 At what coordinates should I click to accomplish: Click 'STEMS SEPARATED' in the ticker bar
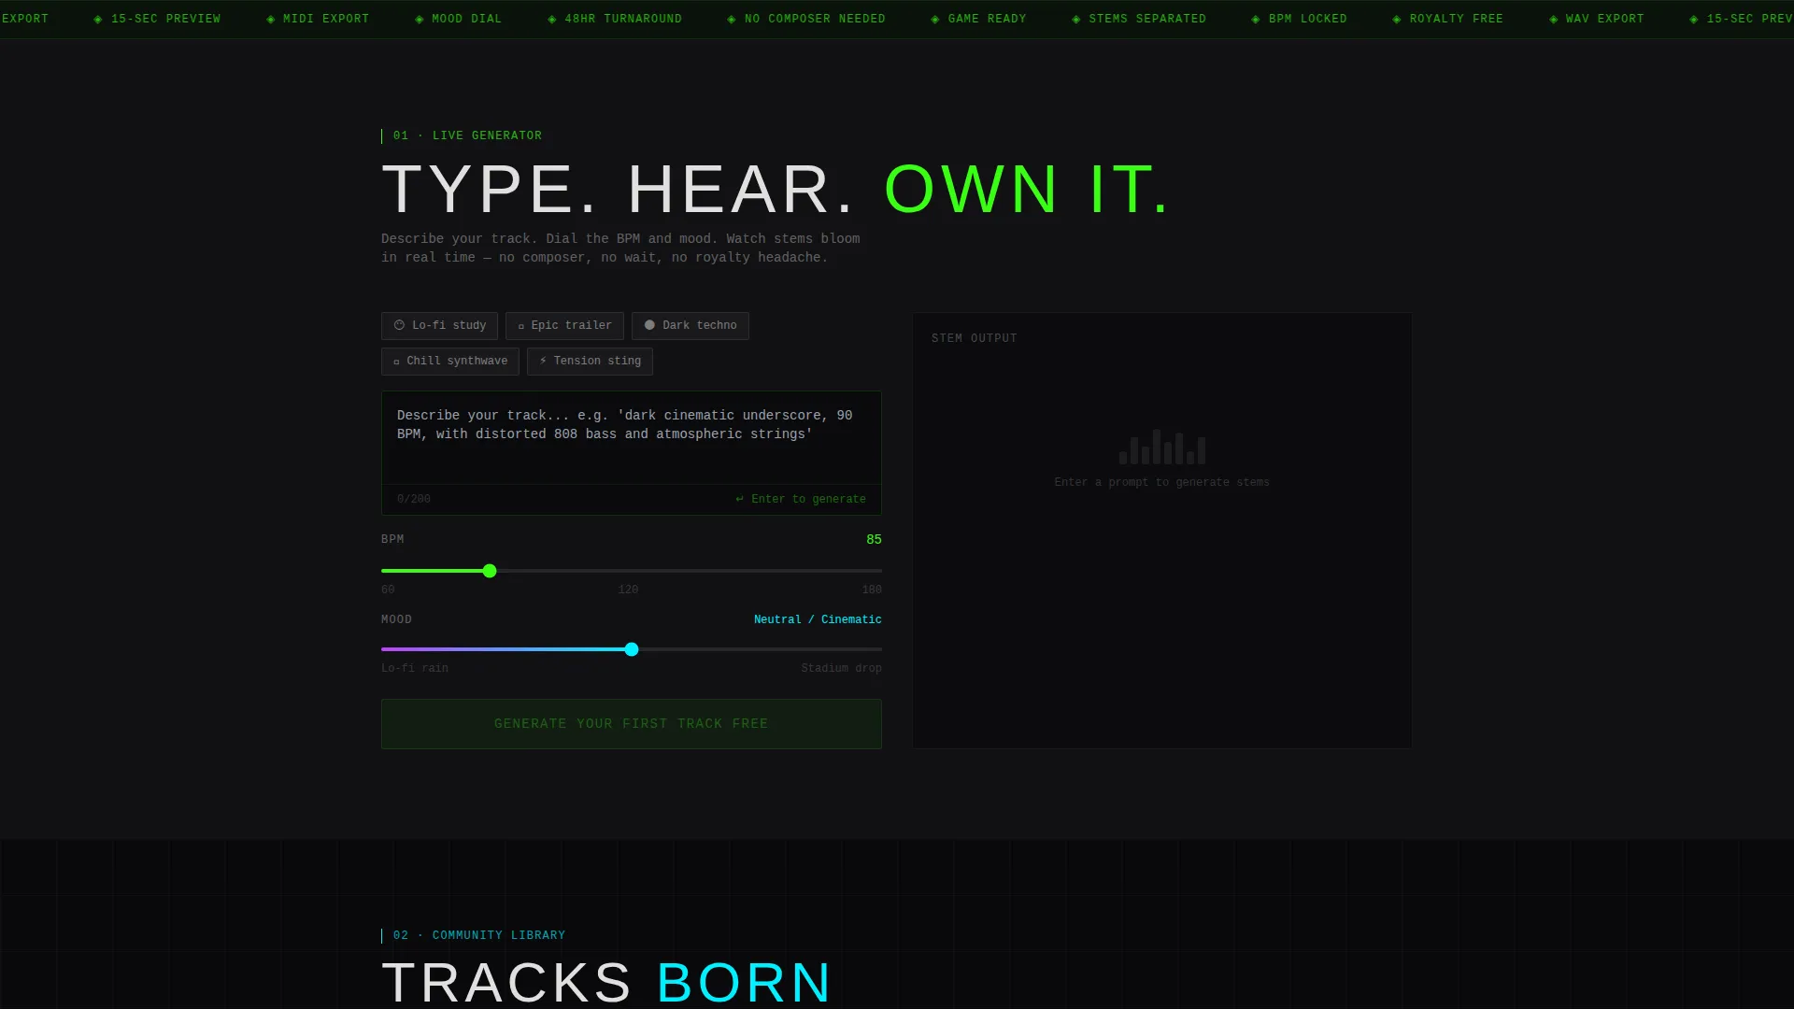(1147, 19)
